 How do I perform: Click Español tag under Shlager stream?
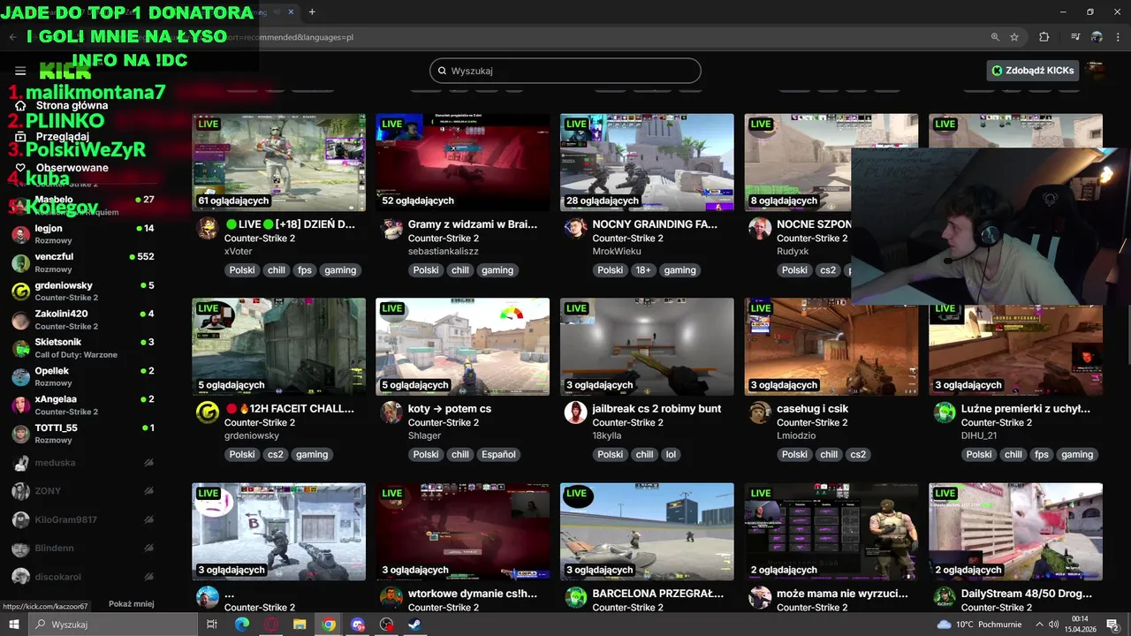click(498, 455)
